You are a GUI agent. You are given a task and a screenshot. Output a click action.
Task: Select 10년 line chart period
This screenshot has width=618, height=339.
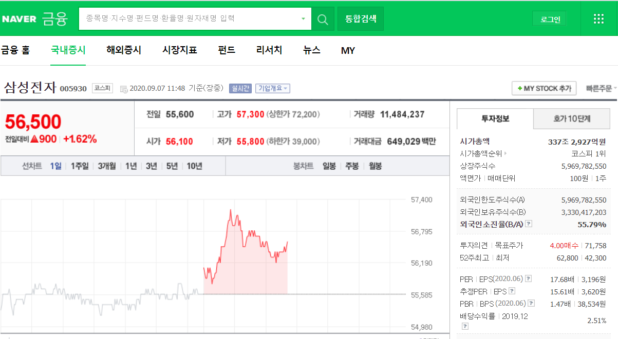click(195, 166)
